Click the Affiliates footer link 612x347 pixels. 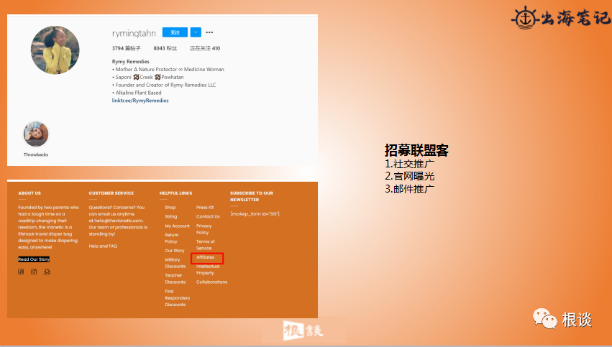205,257
